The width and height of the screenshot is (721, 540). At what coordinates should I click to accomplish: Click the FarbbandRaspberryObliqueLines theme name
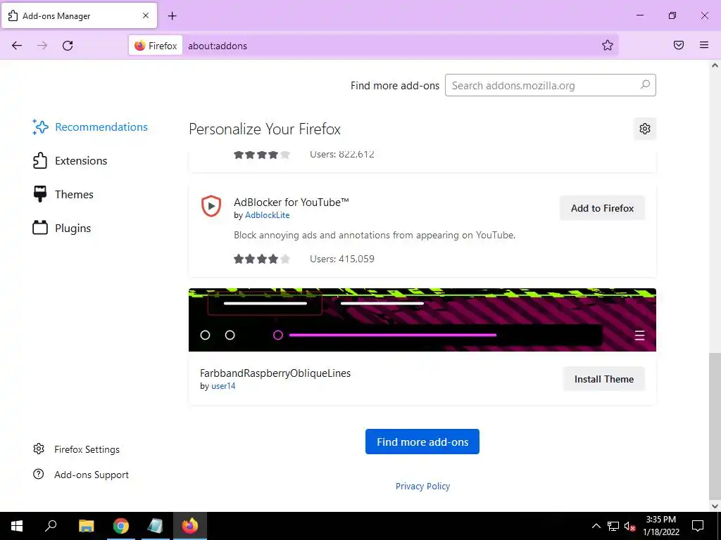tap(275, 373)
